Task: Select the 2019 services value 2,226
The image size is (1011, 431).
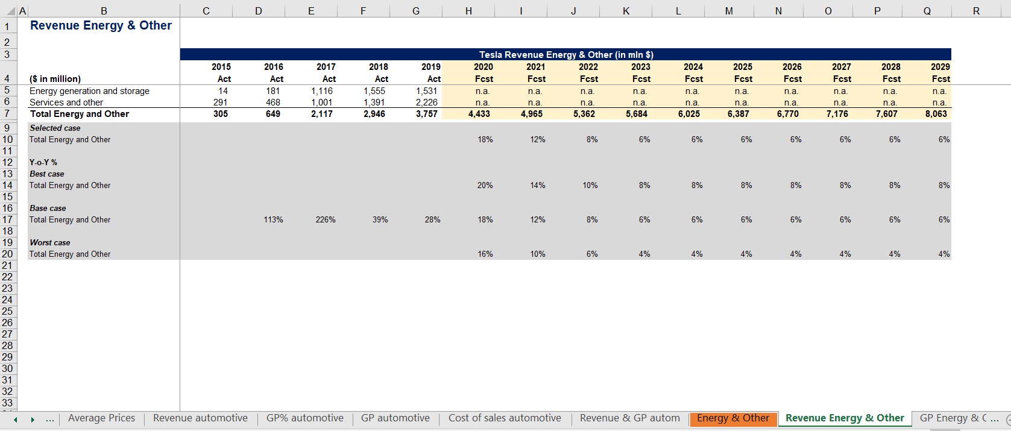Action: pyautogui.click(x=426, y=102)
